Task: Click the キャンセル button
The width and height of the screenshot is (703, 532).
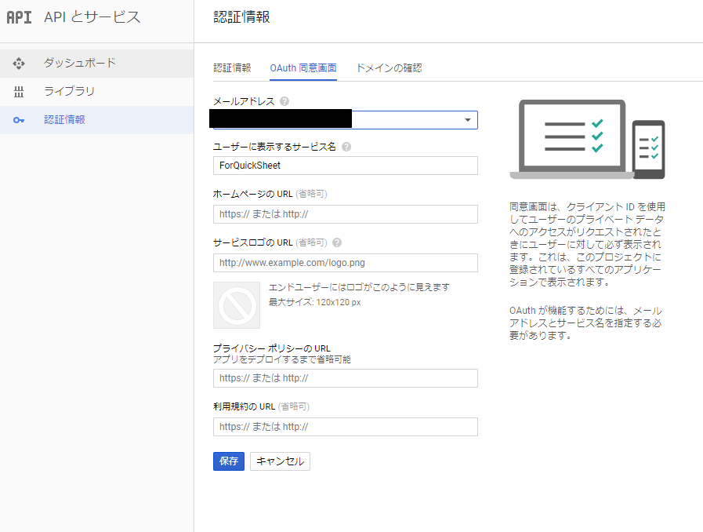Action: click(x=280, y=461)
